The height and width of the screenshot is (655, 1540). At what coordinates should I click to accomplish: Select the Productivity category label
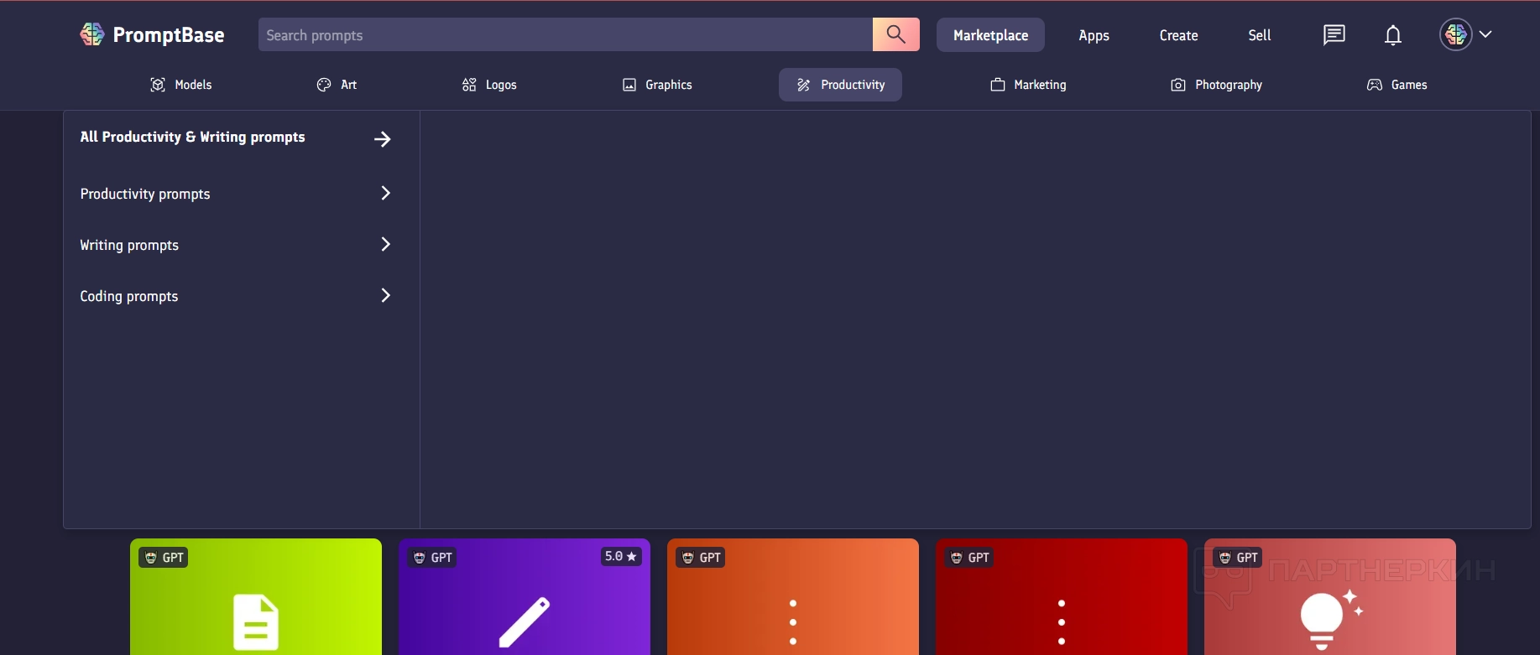coord(853,86)
